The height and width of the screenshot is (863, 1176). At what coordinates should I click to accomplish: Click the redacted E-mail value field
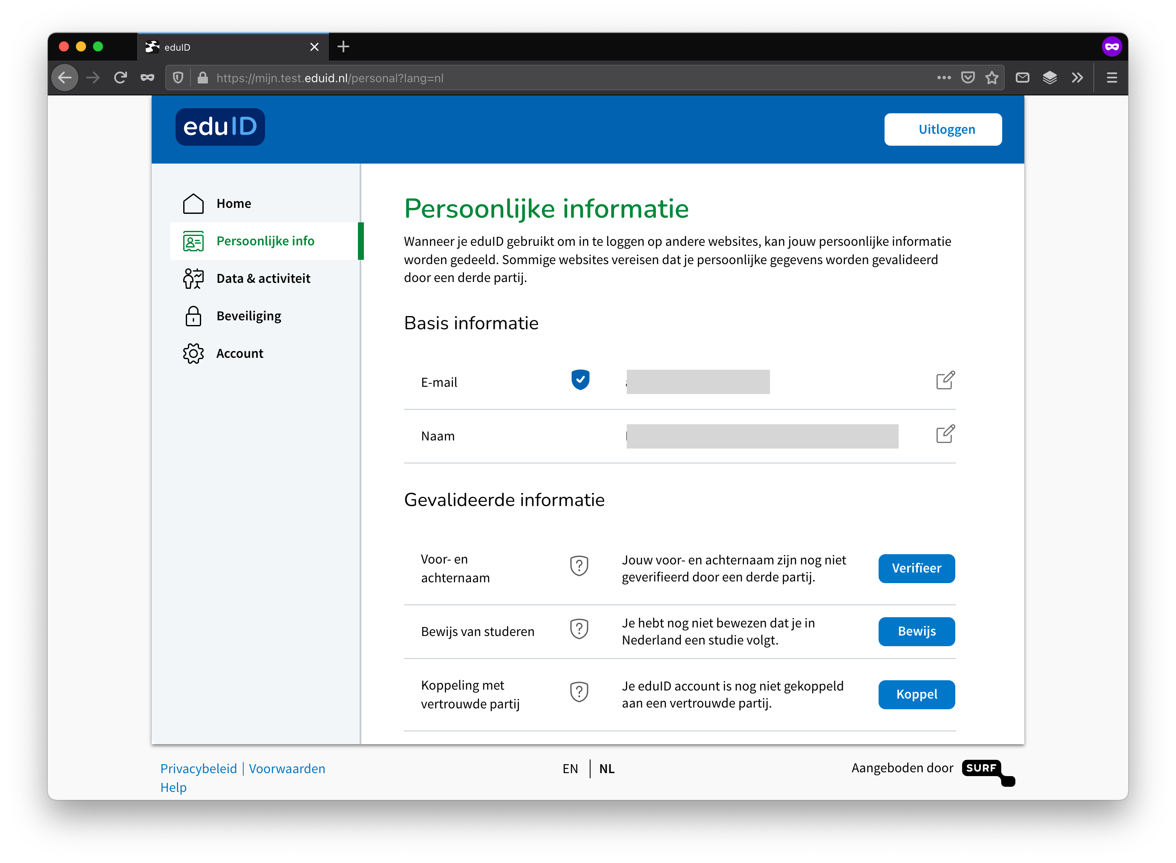pyautogui.click(x=698, y=382)
